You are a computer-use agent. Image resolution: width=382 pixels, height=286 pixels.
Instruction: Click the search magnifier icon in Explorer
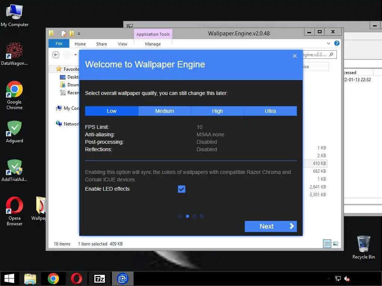[331, 54]
